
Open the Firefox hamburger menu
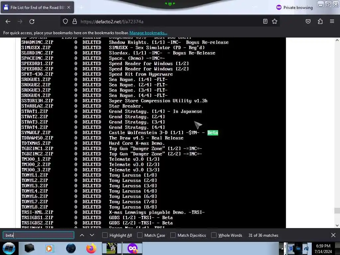coord(332,21)
